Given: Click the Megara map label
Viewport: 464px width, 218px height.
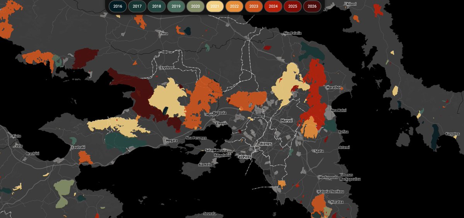Looking at the screenshot, I should pos(171,140).
